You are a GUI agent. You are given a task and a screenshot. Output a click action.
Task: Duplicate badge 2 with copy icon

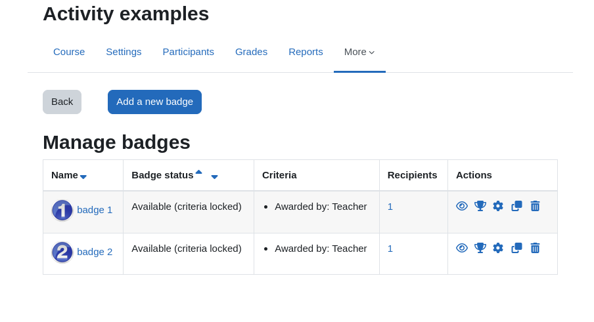click(516, 248)
